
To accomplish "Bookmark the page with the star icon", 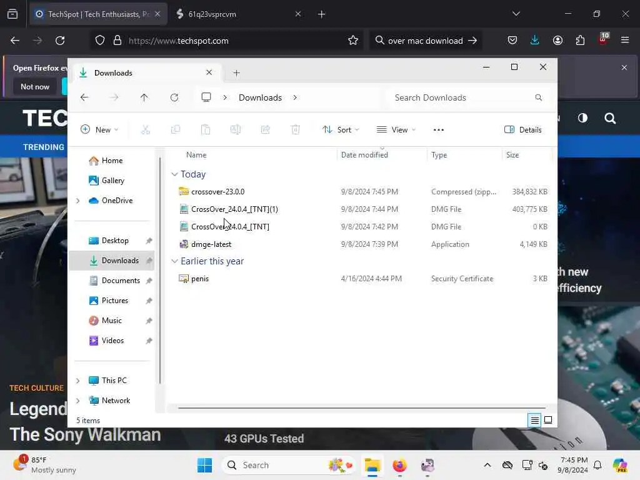I will point(353,41).
